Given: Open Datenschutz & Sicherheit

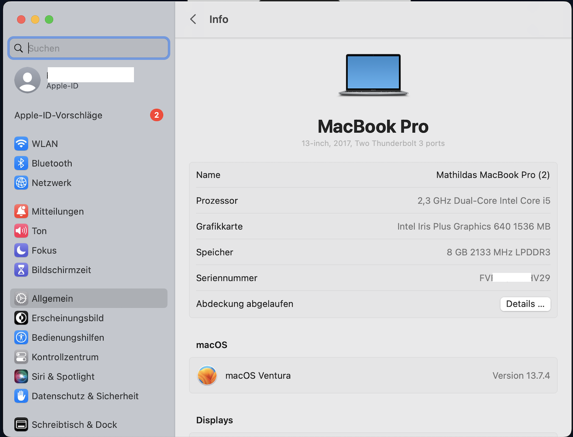Looking at the screenshot, I should point(89,396).
